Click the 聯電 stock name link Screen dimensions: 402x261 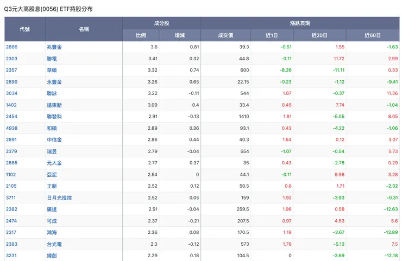point(53,59)
